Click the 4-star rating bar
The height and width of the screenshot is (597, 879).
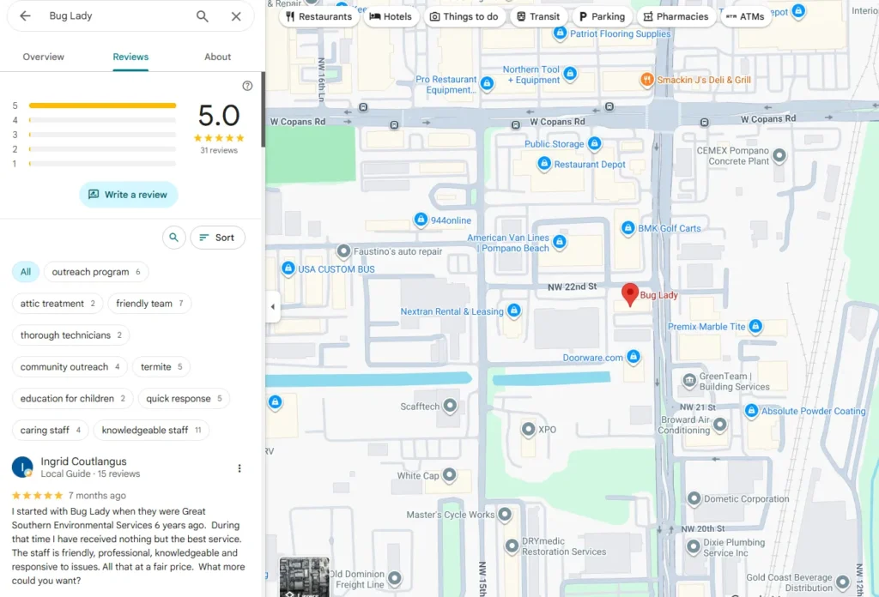click(x=102, y=120)
